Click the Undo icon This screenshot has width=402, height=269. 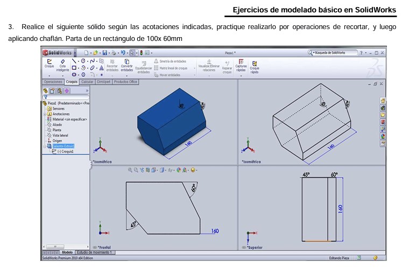coord(123,53)
